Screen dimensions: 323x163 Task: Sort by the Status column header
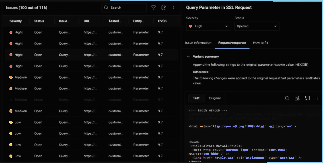point(39,21)
